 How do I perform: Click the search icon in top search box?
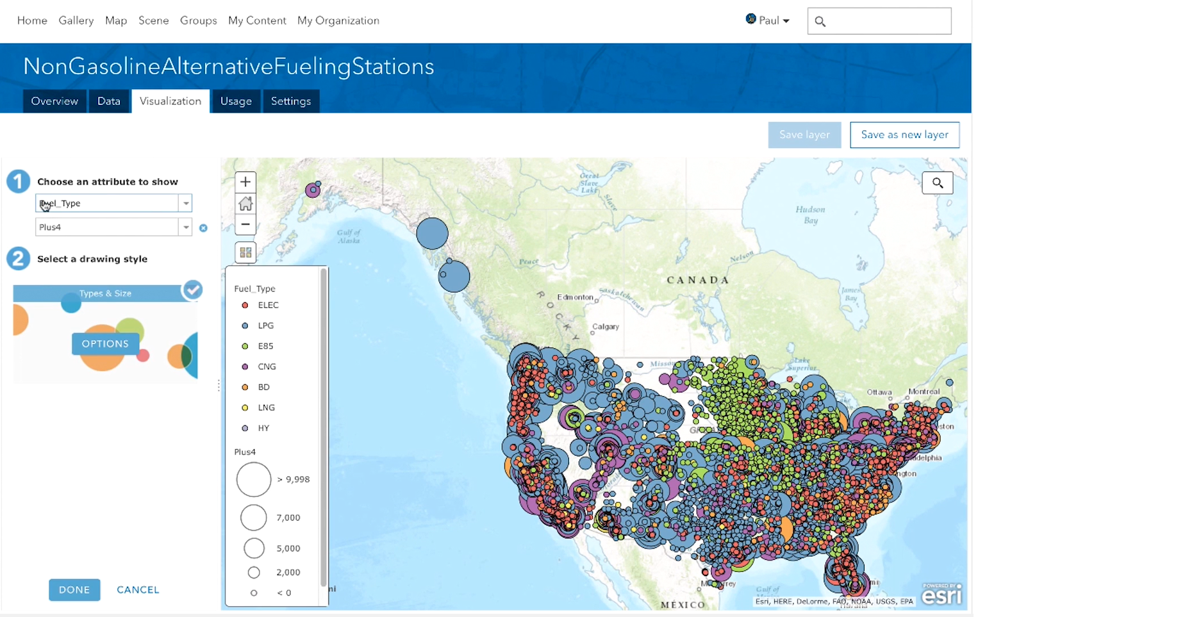(820, 22)
